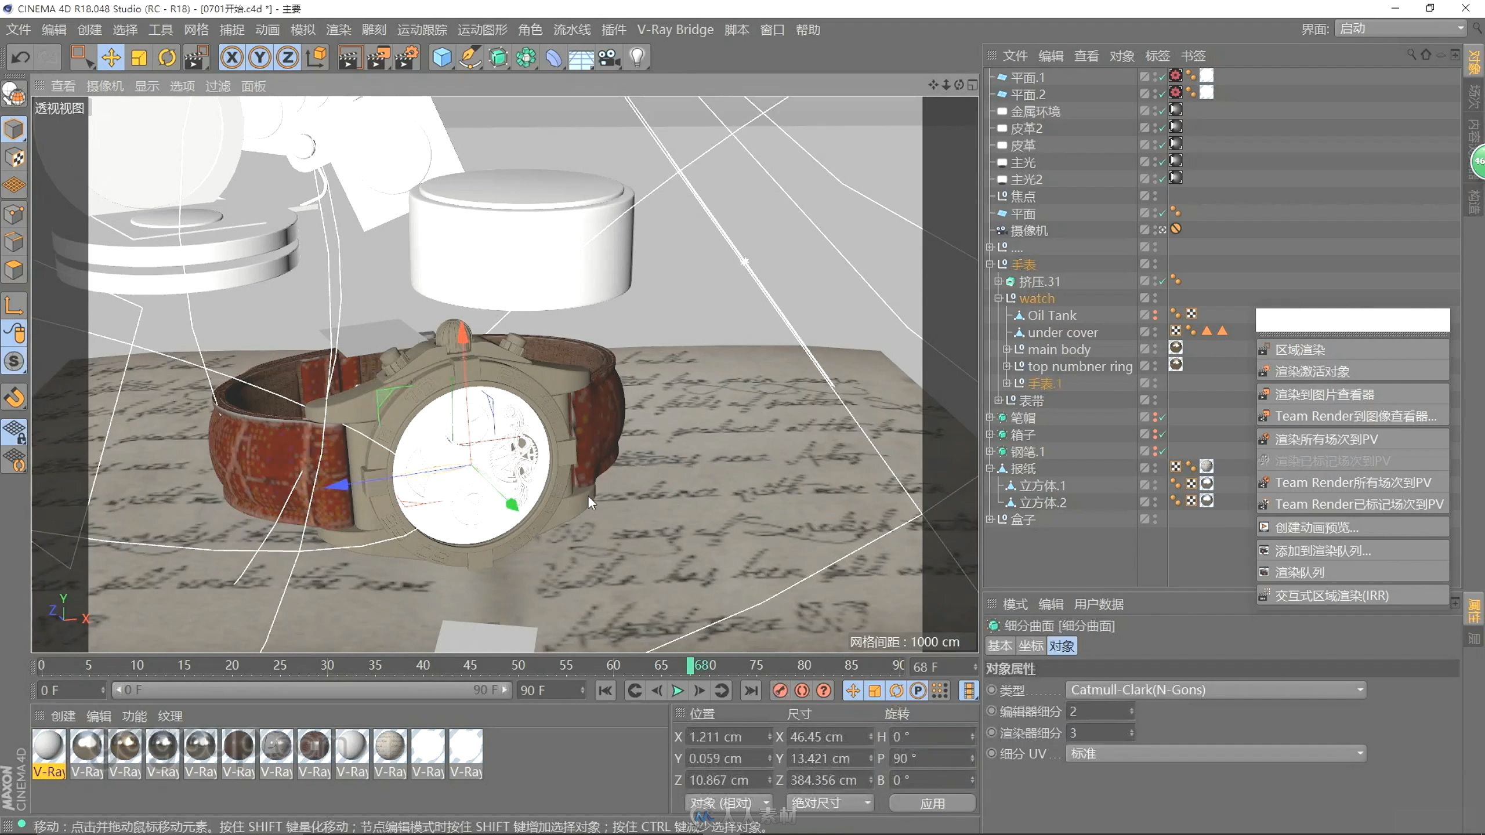Screen dimensions: 1485x835
Task: Open 类型 Catmull-Clark dropdown
Action: 1216,689
